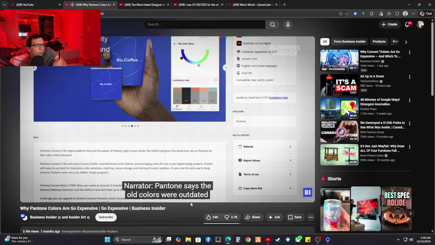The height and width of the screenshot is (245, 435).
Task: Click the Ask button below the video
Action: (274, 217)
